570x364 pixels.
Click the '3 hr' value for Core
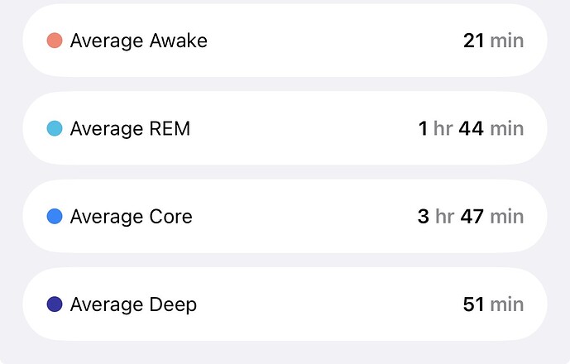(x=436, y=217)
